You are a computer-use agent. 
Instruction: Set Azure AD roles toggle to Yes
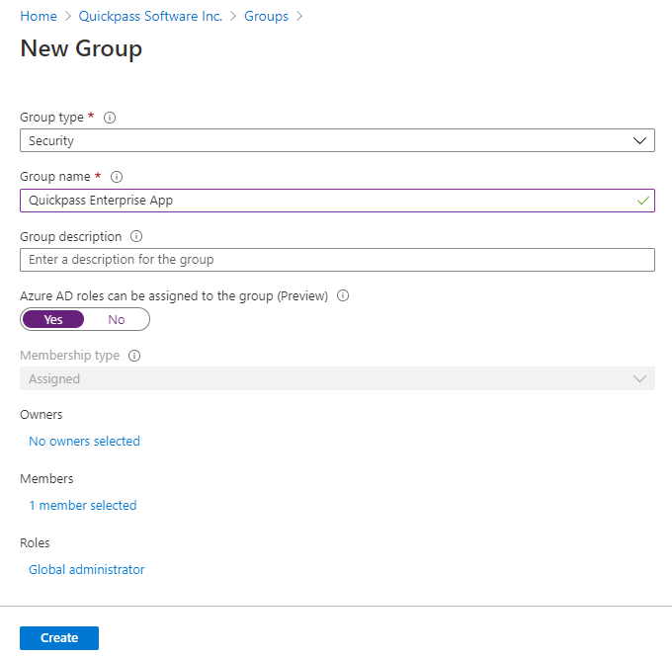coord(53,319)
